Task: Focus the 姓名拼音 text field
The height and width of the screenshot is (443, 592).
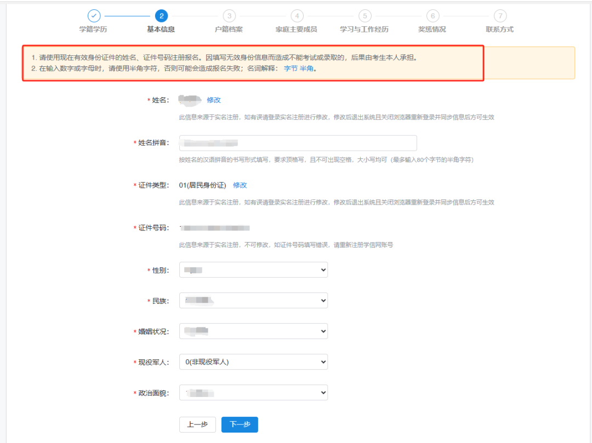Action: coord(298,143)
